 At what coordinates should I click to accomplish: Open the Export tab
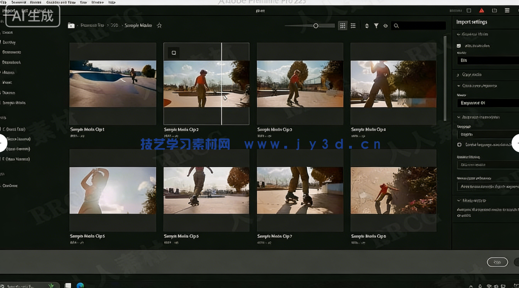[41, 10]
